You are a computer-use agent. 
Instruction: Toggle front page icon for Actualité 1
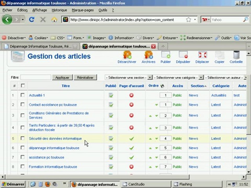[132, 95]
